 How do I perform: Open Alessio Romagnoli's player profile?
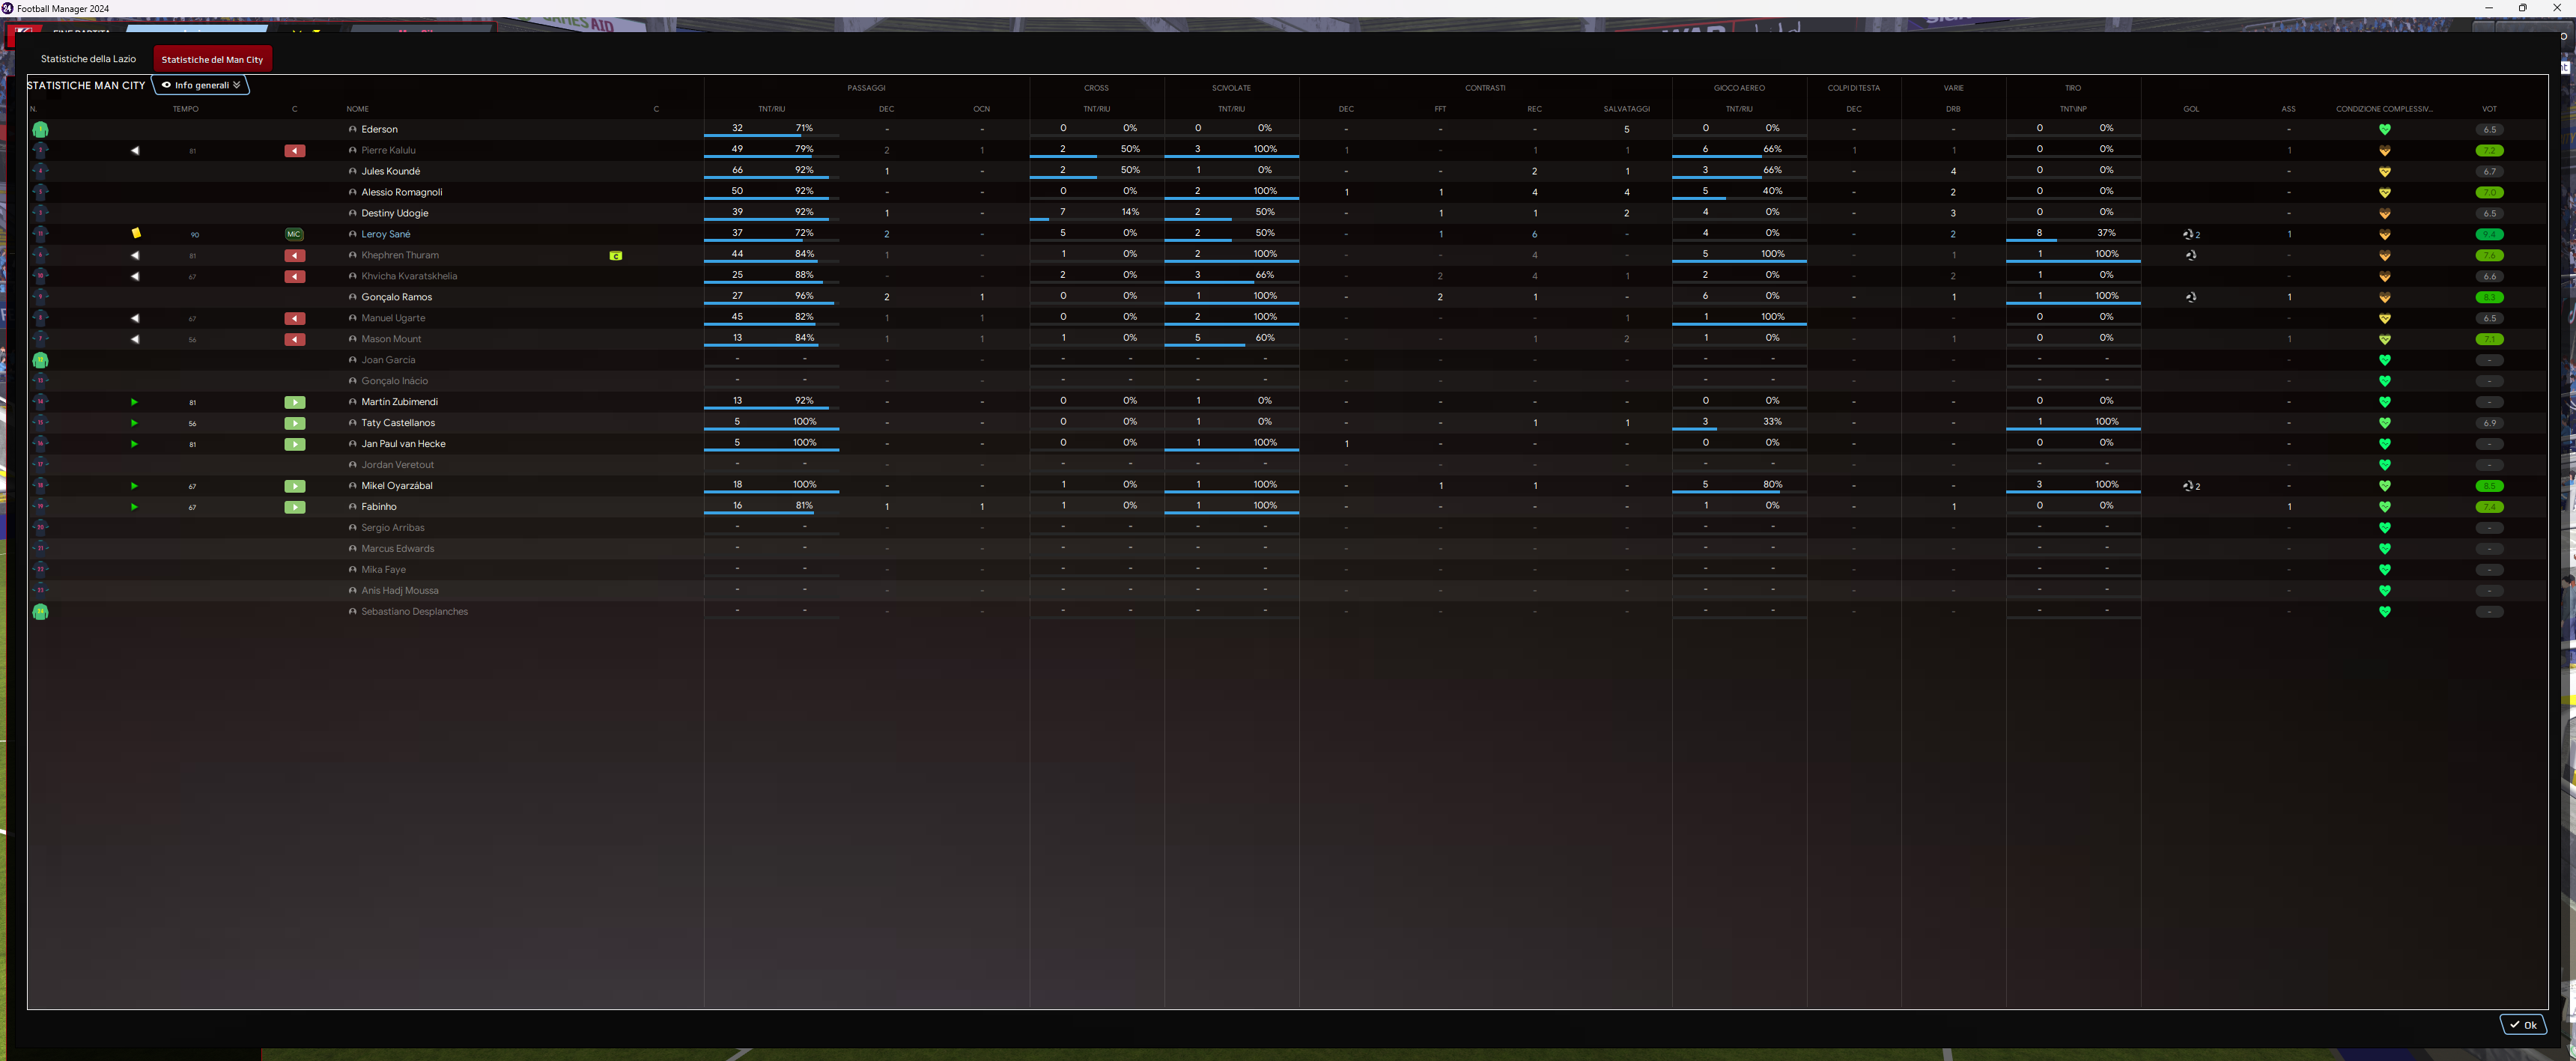(x=402, y=193)
